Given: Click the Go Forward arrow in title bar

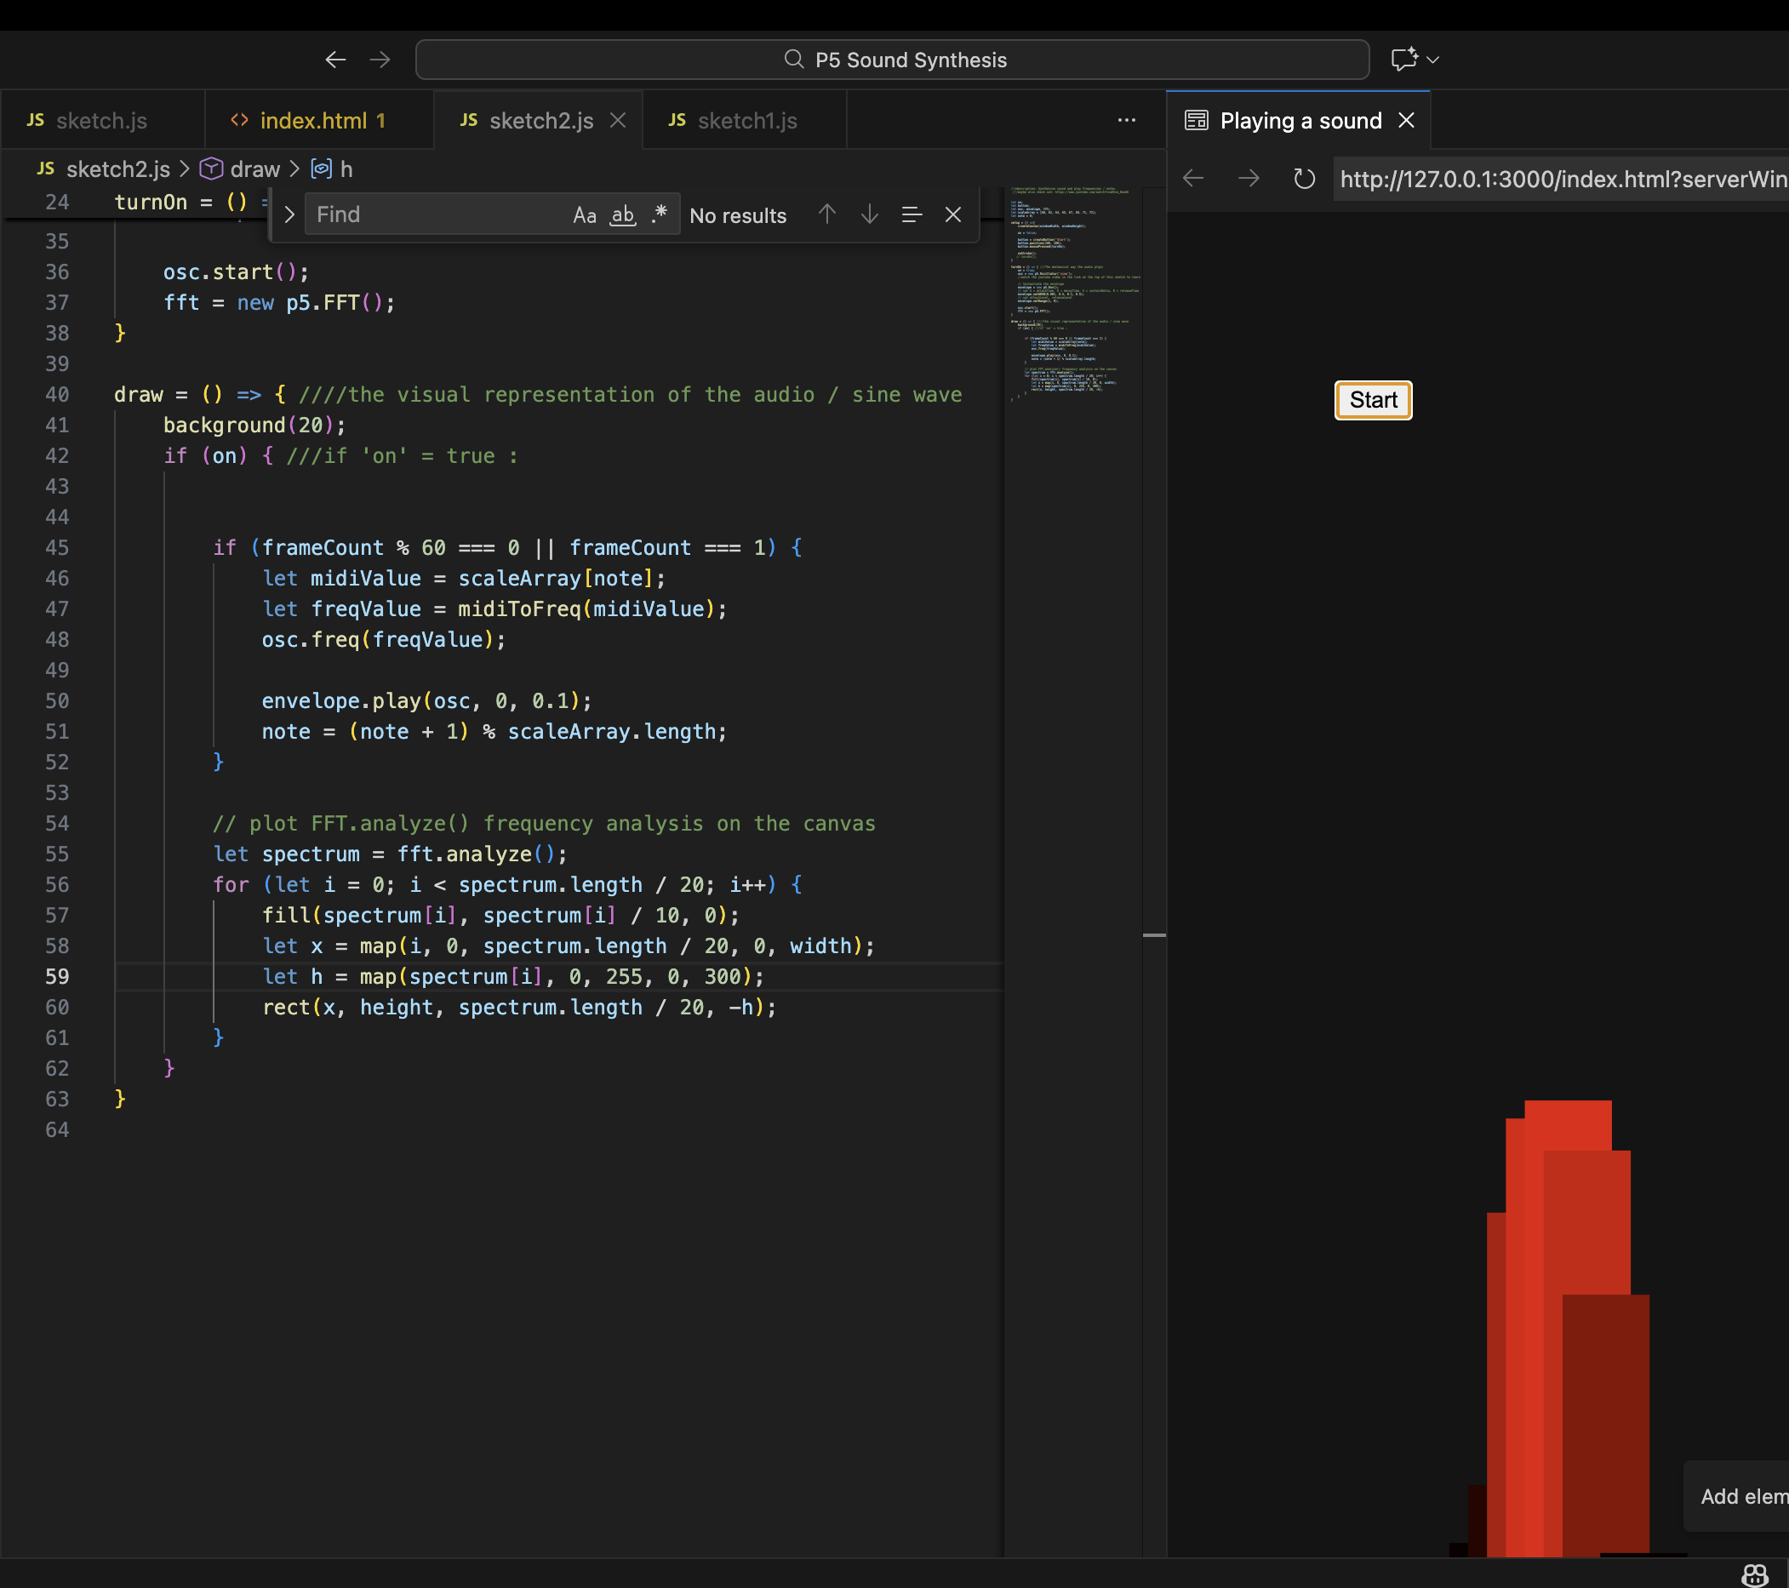Looking at the screenshot, I should point(380,60).
